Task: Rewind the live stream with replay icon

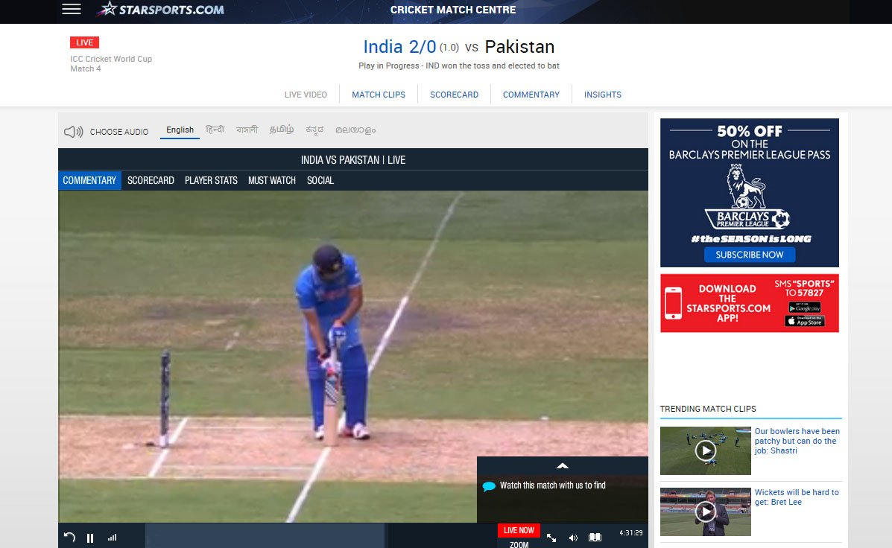Action: tap(69, 537)
